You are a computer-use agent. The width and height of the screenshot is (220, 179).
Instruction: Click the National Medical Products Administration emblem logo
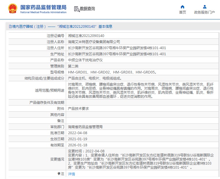12,9
